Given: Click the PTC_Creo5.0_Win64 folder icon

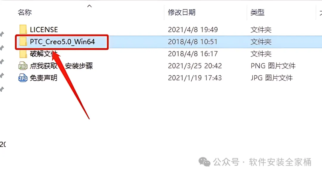Looking at the screenshot, I should pyautogui.click(x=23, y=42).
